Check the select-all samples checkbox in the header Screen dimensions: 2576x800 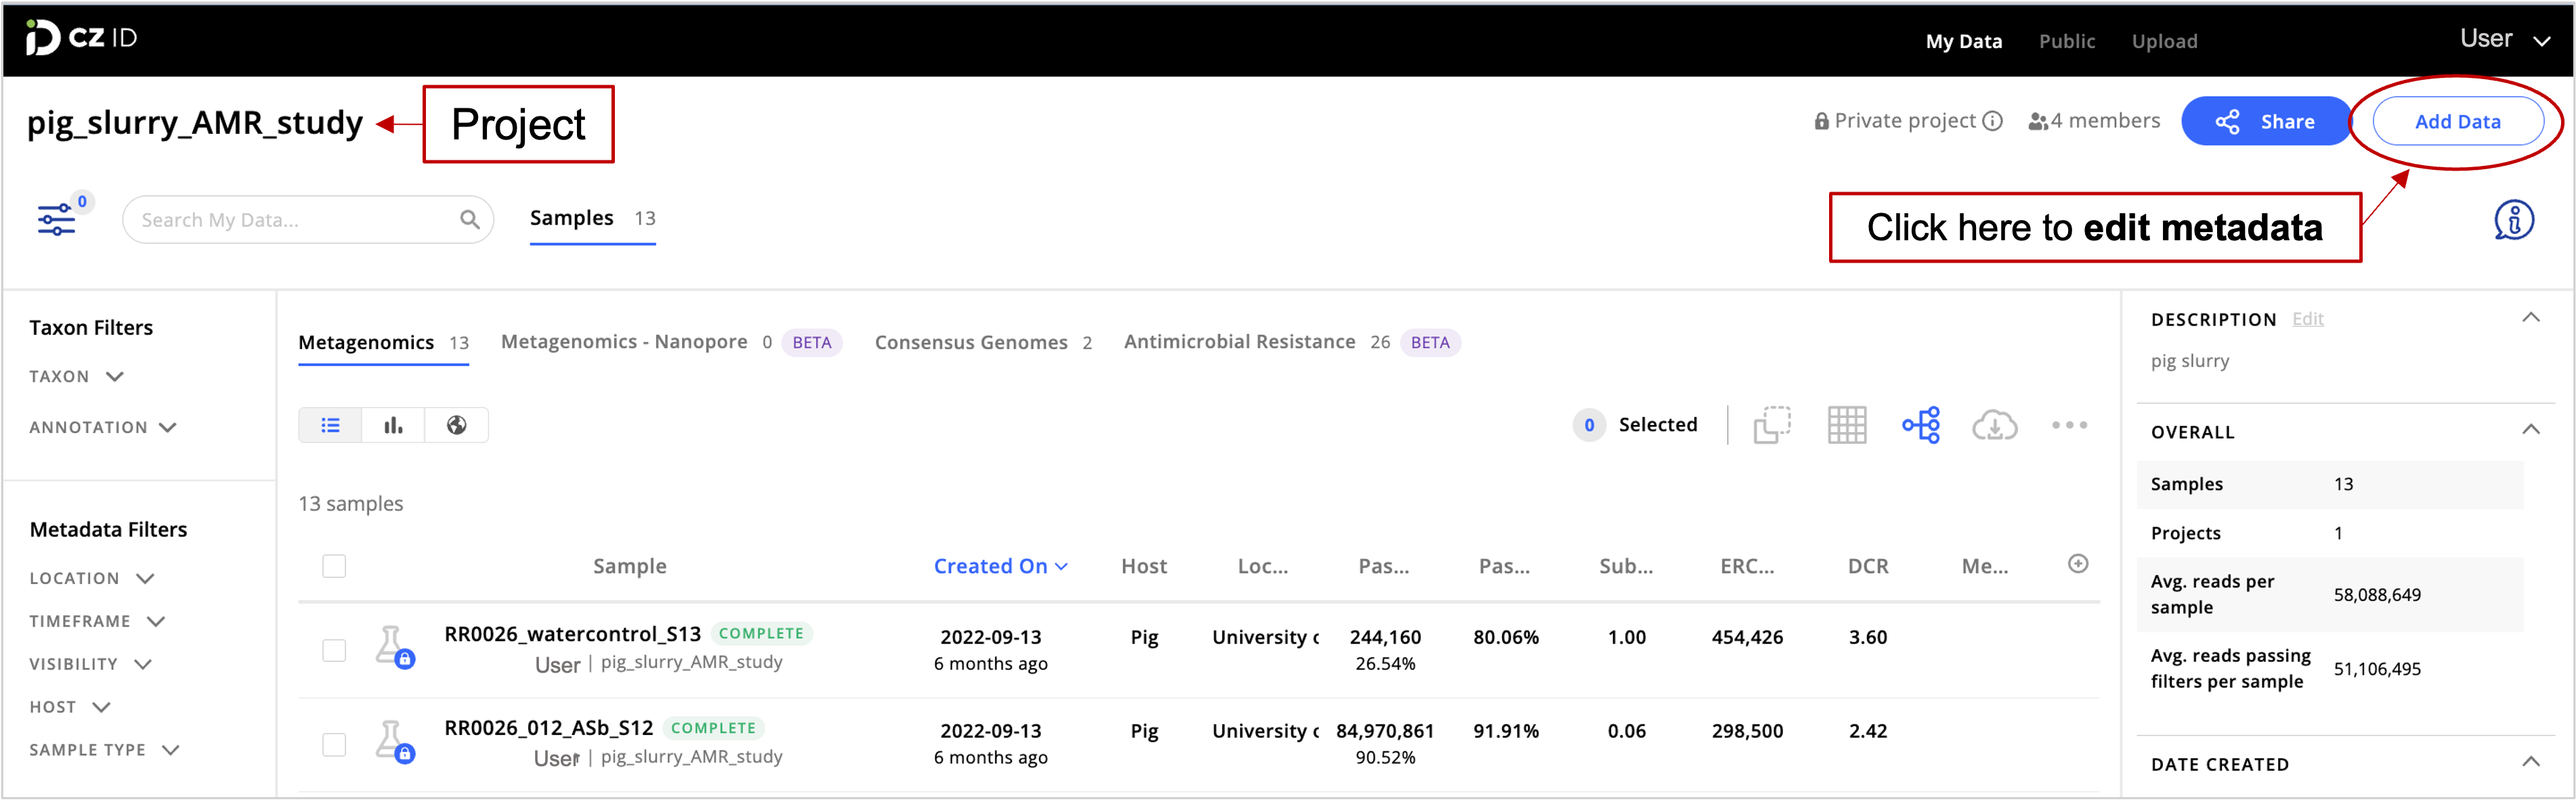(334, 565)
